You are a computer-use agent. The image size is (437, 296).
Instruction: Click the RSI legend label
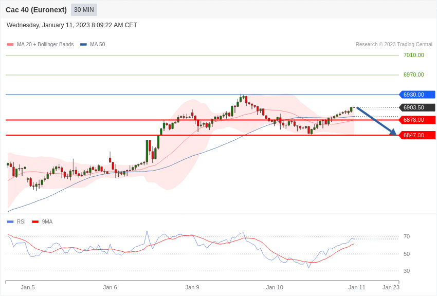21,221
